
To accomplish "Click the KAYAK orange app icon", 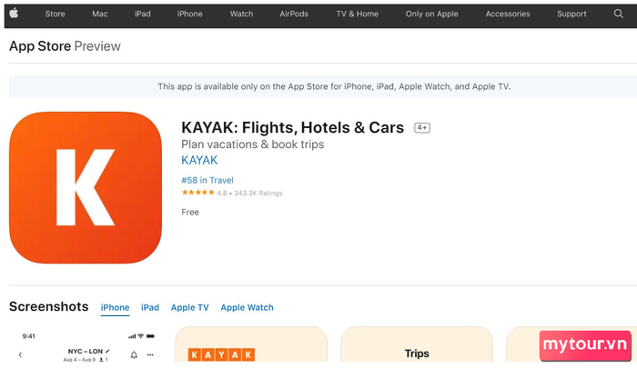I will pos(86,187).
